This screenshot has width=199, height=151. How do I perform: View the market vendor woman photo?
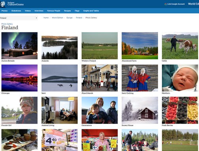point(100,140)
